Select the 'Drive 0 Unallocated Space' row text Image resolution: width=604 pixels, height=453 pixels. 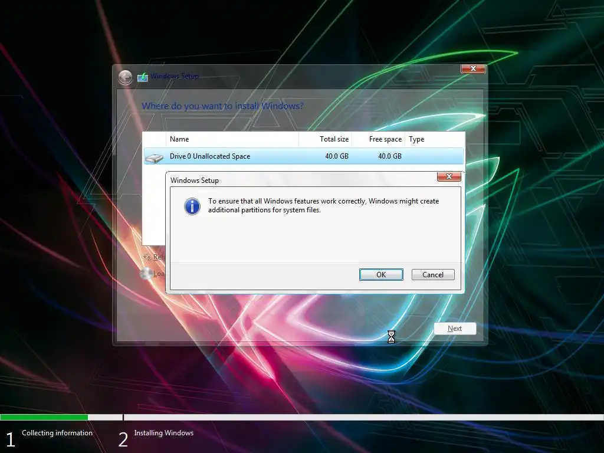210,156
